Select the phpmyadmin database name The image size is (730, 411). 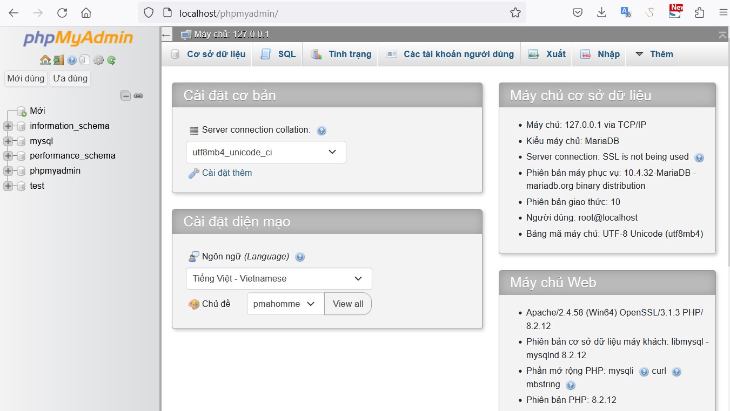tap(55, 171)
